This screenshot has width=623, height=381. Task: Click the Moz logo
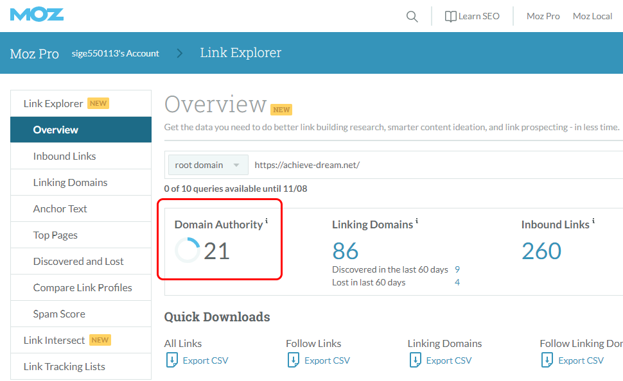(37, 15)
